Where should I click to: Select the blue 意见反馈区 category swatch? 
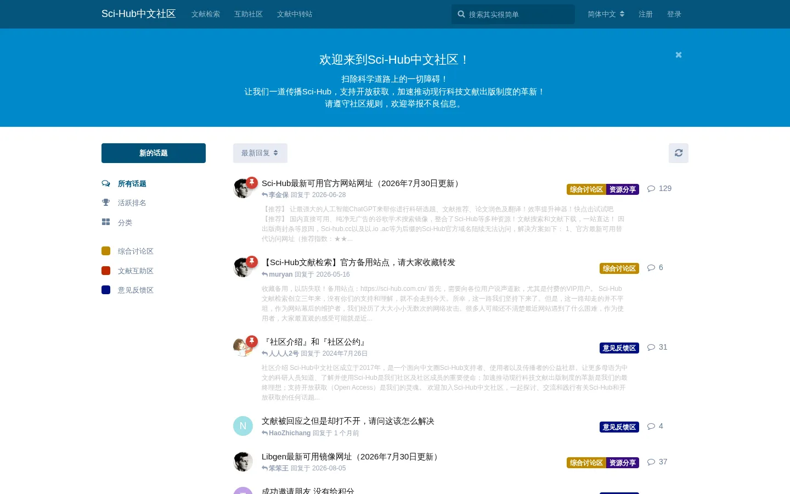(x=106, y=290)
